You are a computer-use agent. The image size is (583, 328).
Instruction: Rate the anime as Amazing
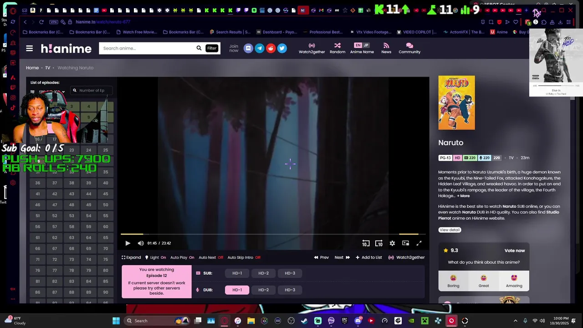[514, 281]
